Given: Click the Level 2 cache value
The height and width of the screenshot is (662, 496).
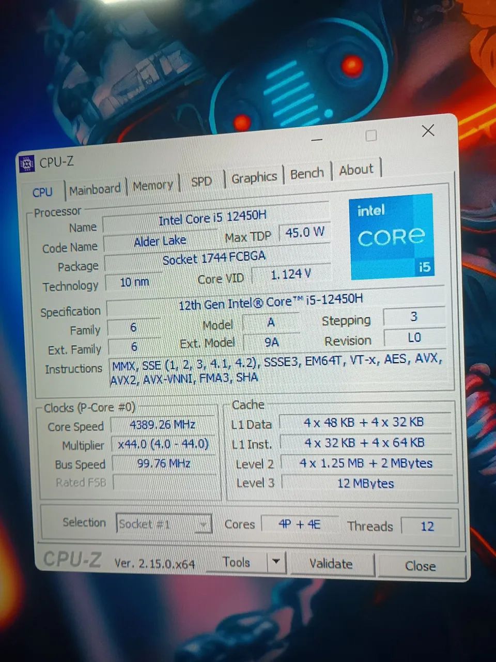Looking at the screenshot, I should (366, 463).
